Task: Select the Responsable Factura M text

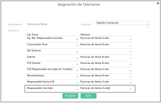Action: tap(41, 82)
